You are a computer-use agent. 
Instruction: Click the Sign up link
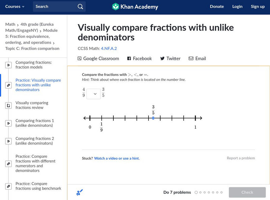click(258, 6)
